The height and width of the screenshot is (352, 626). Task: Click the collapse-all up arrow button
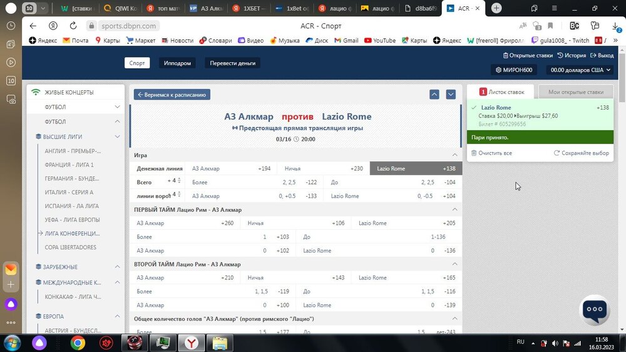434,95
